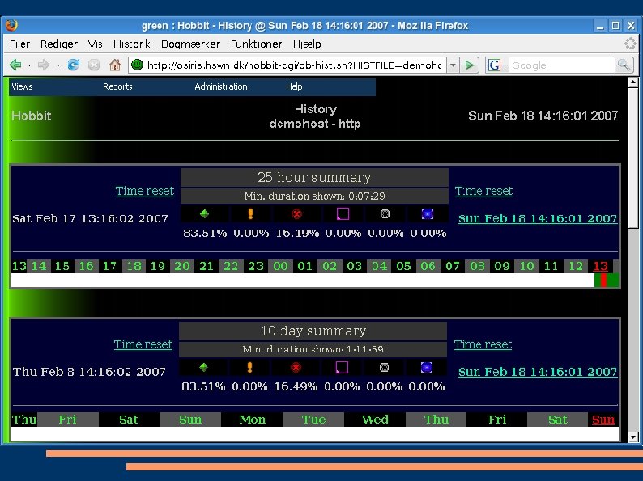
Task: Click Wed in the 10 day timeline
Action: pos(375,420)
